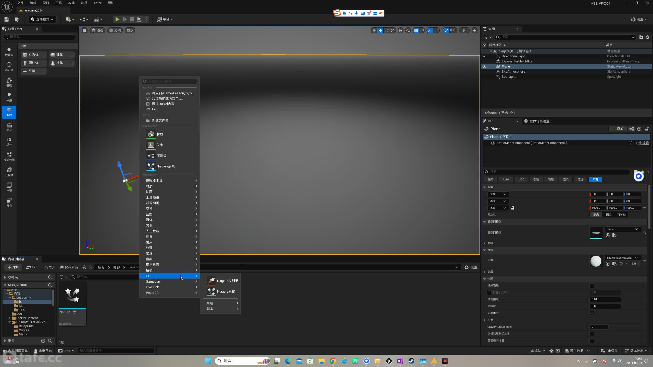
Task: Click 导入 button in content browser
Action: pyautogui.click(x=49, y=267)
